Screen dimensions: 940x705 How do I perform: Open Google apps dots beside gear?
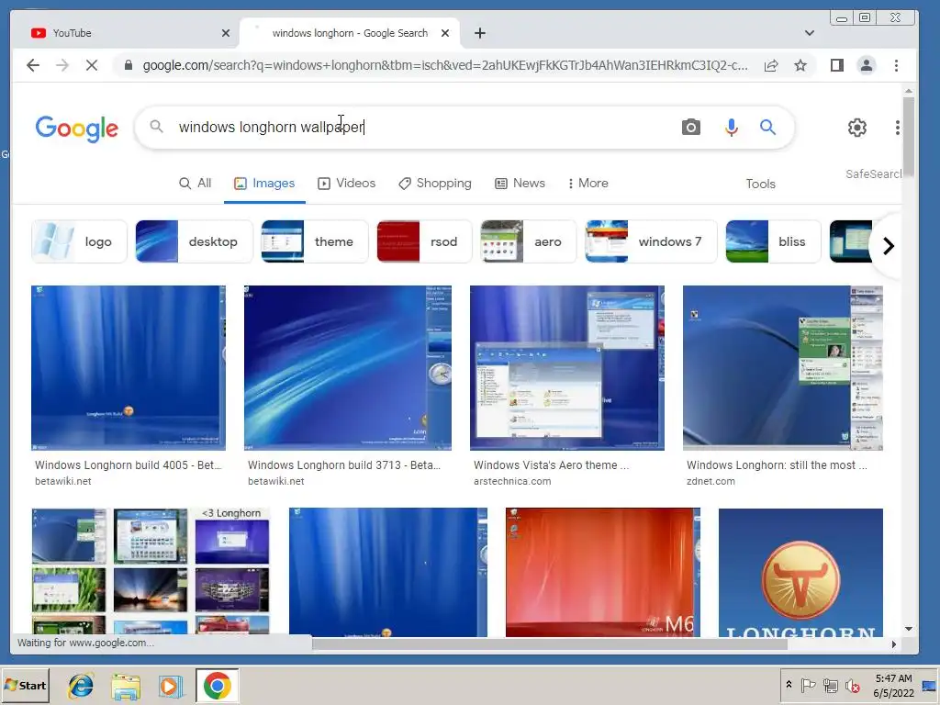click(897, 127)
